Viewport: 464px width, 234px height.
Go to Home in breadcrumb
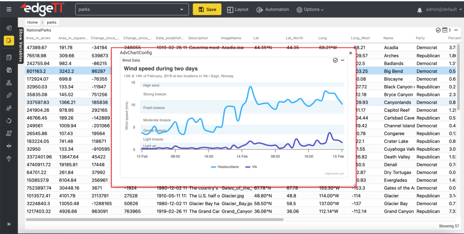coord(32,22)
